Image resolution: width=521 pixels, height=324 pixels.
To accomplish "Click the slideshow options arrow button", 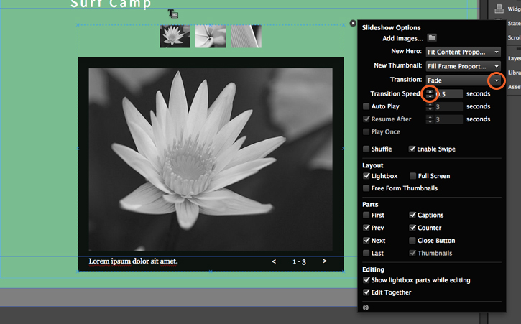I will coord(353,23).
